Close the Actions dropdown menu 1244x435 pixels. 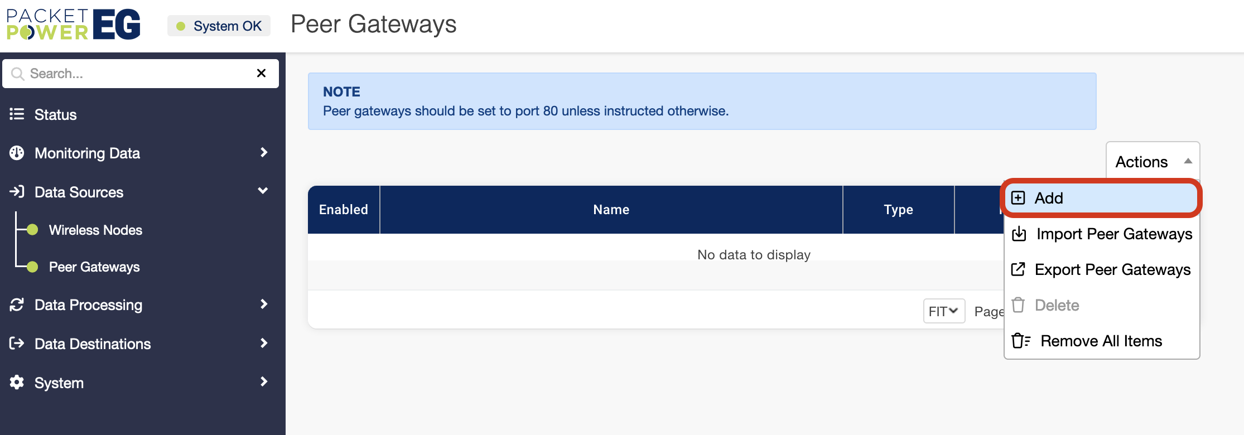(1153, 161)
